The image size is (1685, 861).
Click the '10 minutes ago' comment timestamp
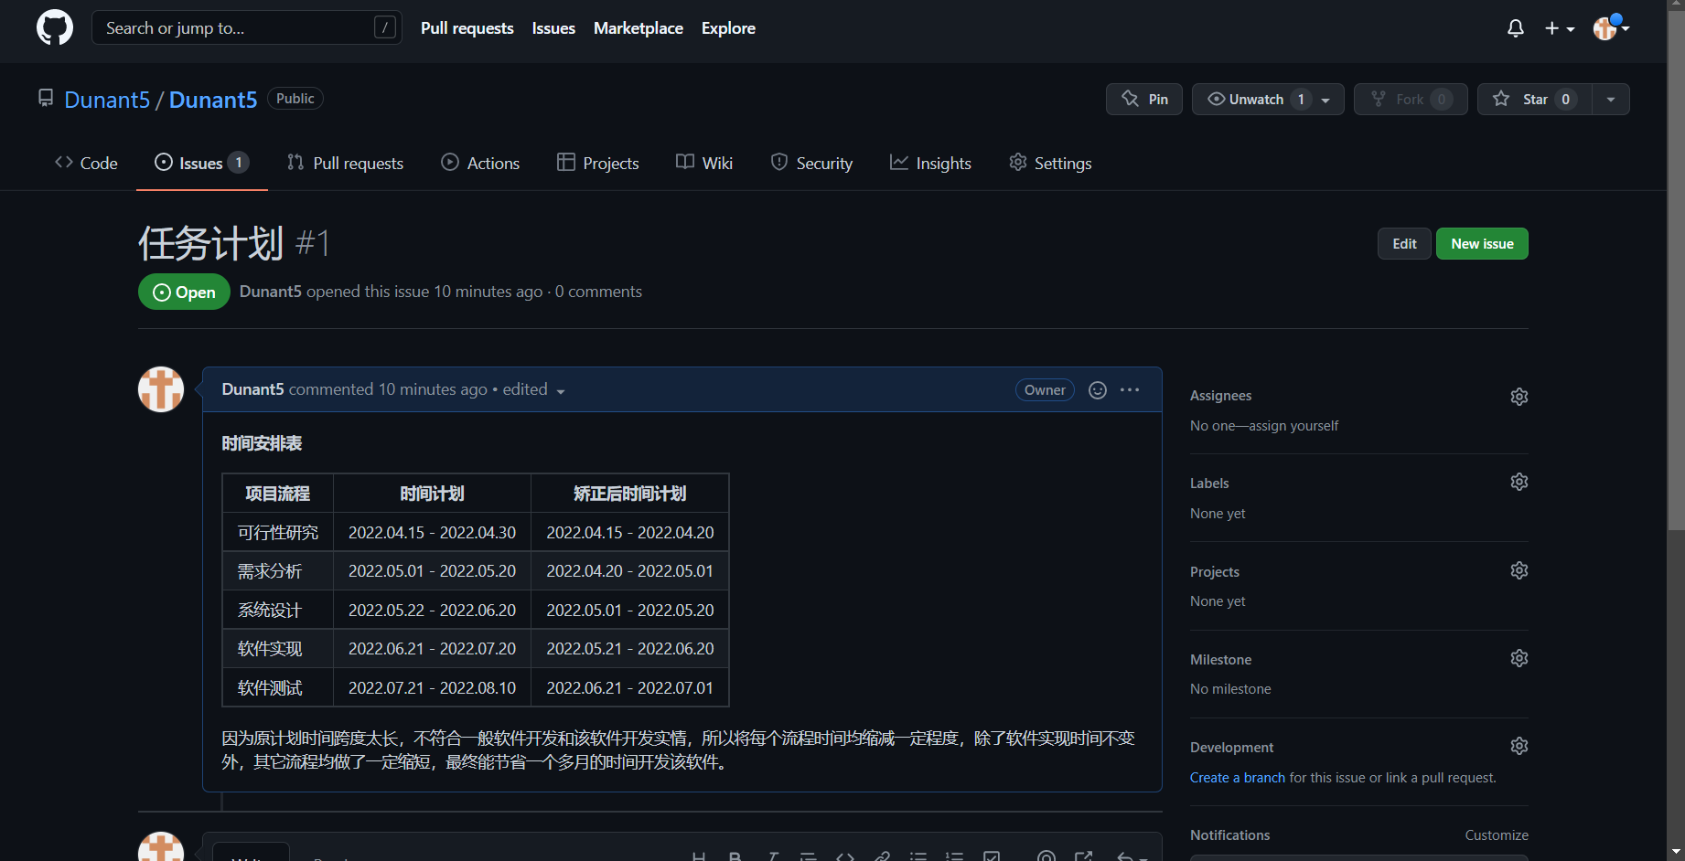[x=433, y=389]
